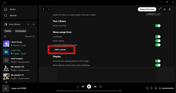This screenshot has height=93, width=176.
Task: Click the Add a source button
Action: click(x=60, y=50)
